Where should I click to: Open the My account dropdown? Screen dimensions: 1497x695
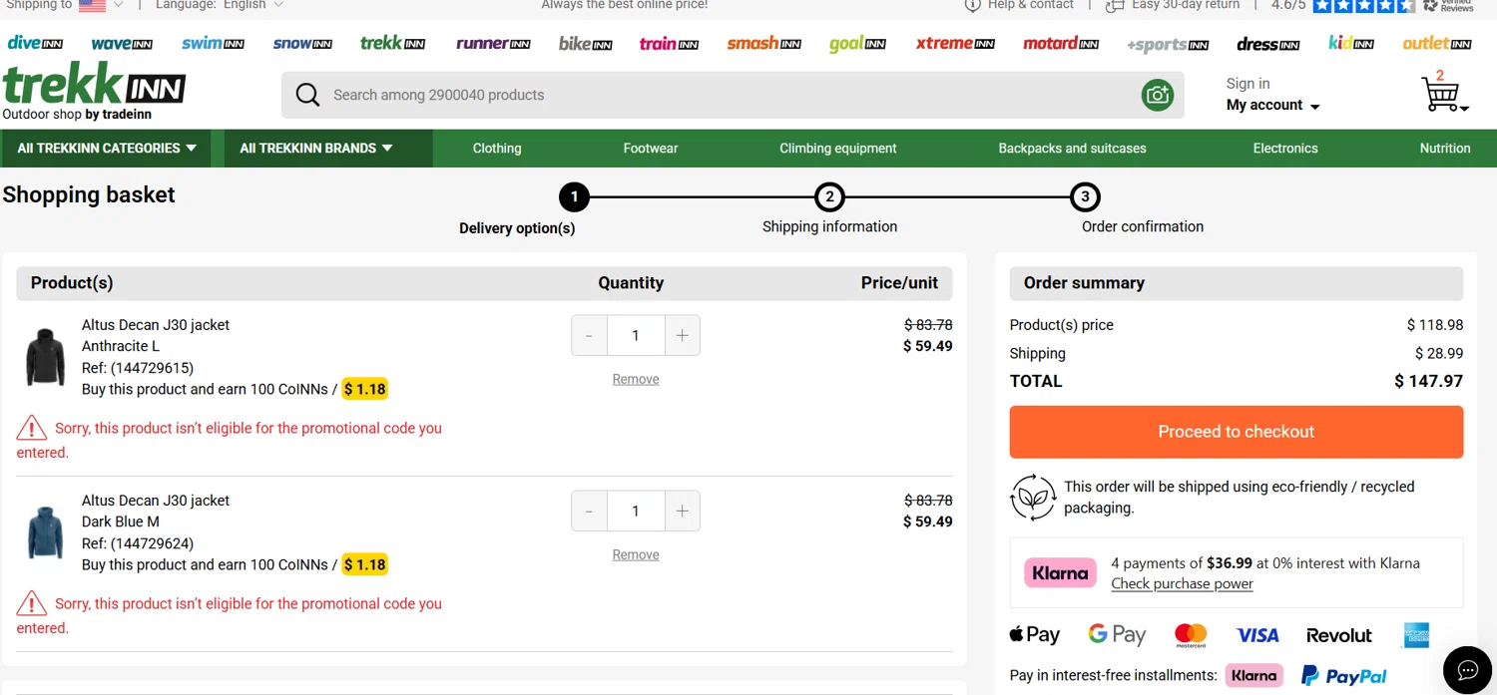[x=1272, y=105]
